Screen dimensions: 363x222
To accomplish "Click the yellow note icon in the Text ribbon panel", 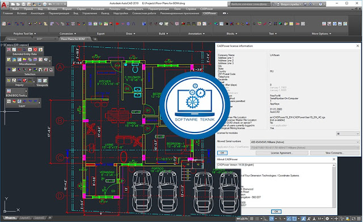I will [x=291, y=24].
